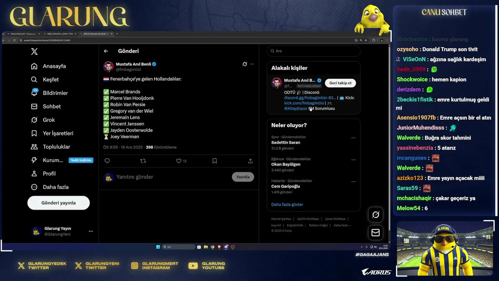Viewport: 499px width, 281px height.
Task: Open Sohbet messages
Action: (46, 107)
